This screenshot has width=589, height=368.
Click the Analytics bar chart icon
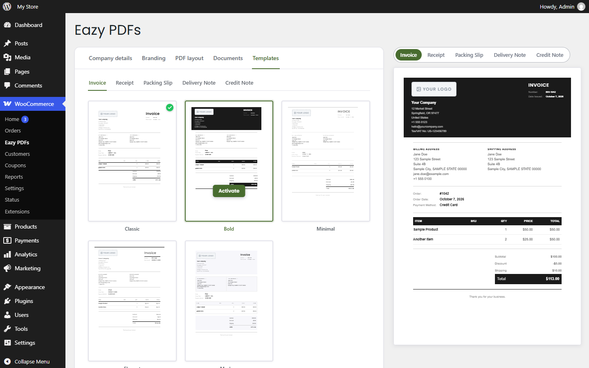point(7,254)
